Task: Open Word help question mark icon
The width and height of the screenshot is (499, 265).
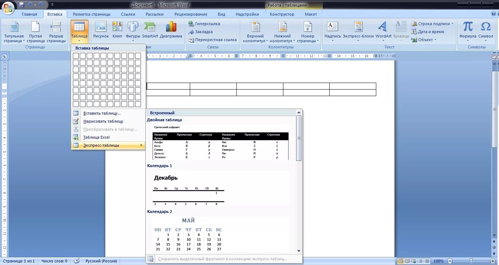Action: click(x=494, y=14)
